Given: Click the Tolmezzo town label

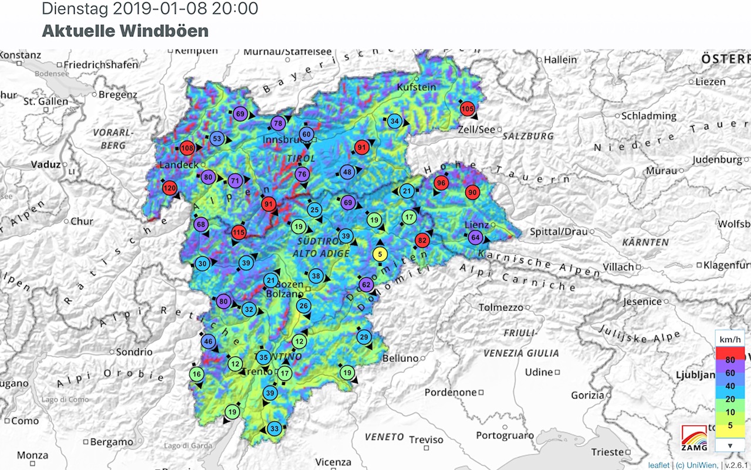Looking at the screenshot, I should click(x=500, y=307).
